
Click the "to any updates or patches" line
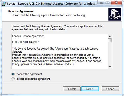(43, 64)
